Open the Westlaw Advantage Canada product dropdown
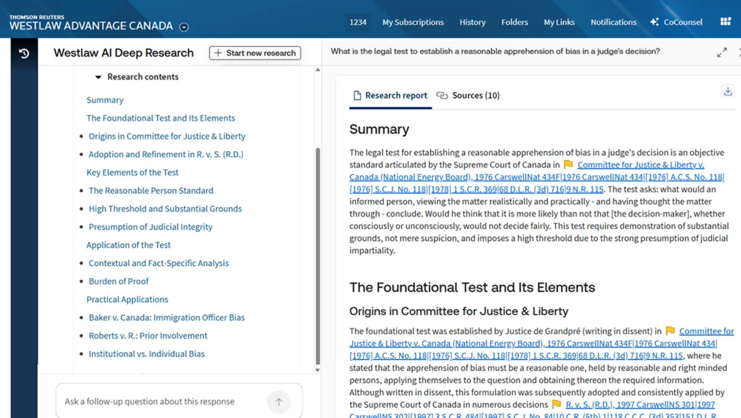 click(184, 27)
